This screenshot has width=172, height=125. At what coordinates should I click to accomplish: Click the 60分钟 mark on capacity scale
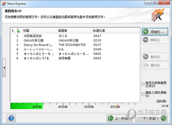[89, 107]
